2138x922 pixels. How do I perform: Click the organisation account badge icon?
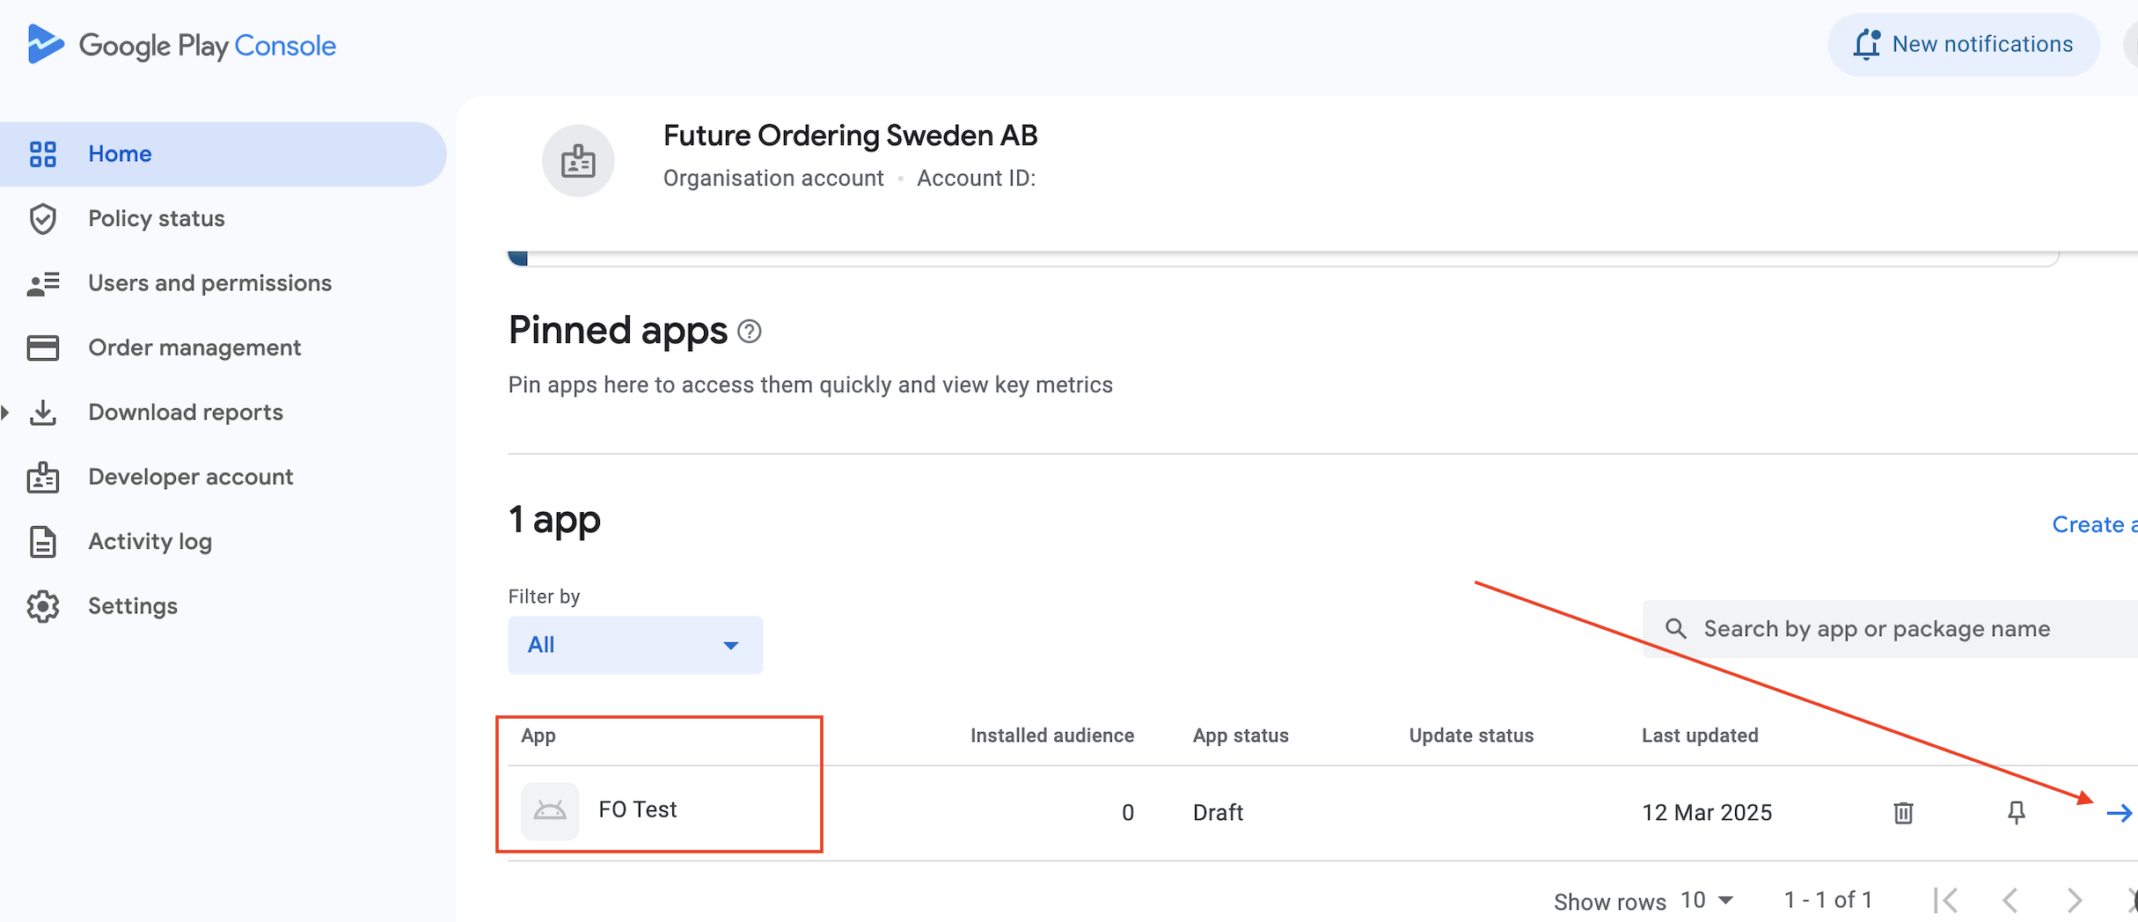(578, 160)
